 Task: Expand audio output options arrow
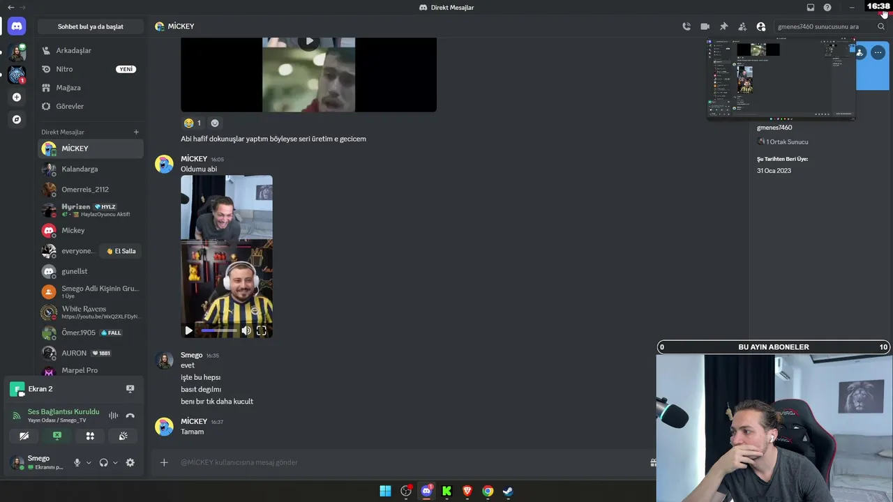115,462
